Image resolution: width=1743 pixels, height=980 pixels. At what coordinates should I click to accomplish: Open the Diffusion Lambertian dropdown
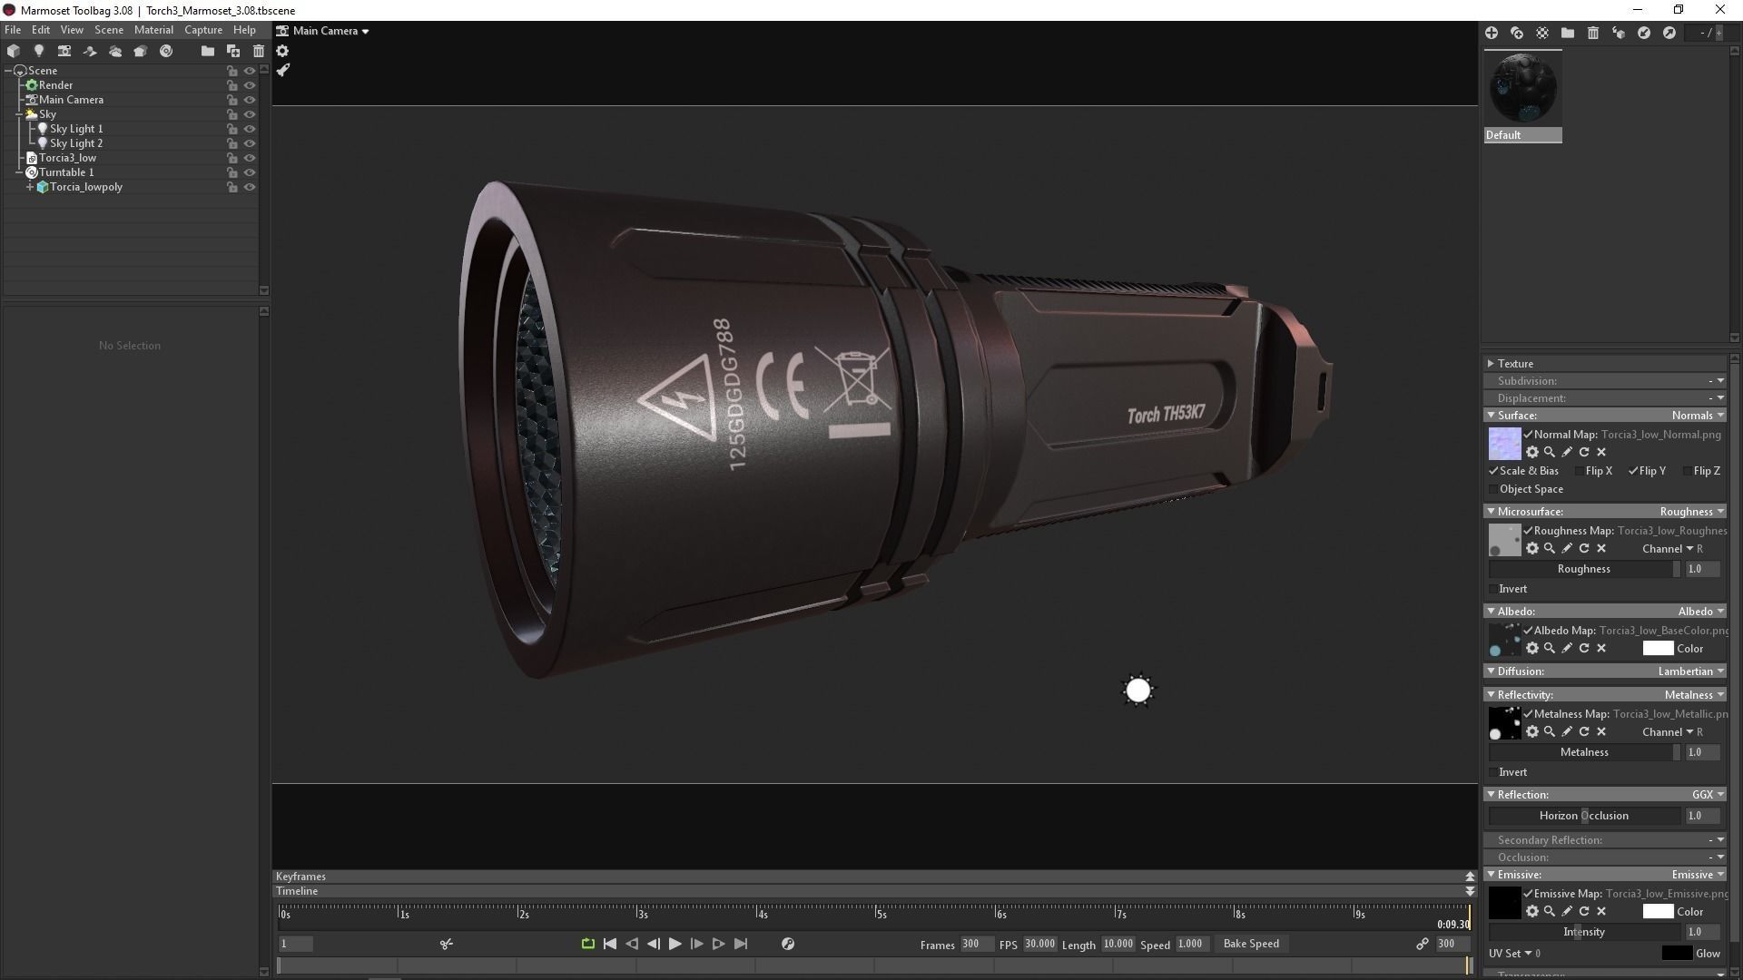tap(1691, 671)
